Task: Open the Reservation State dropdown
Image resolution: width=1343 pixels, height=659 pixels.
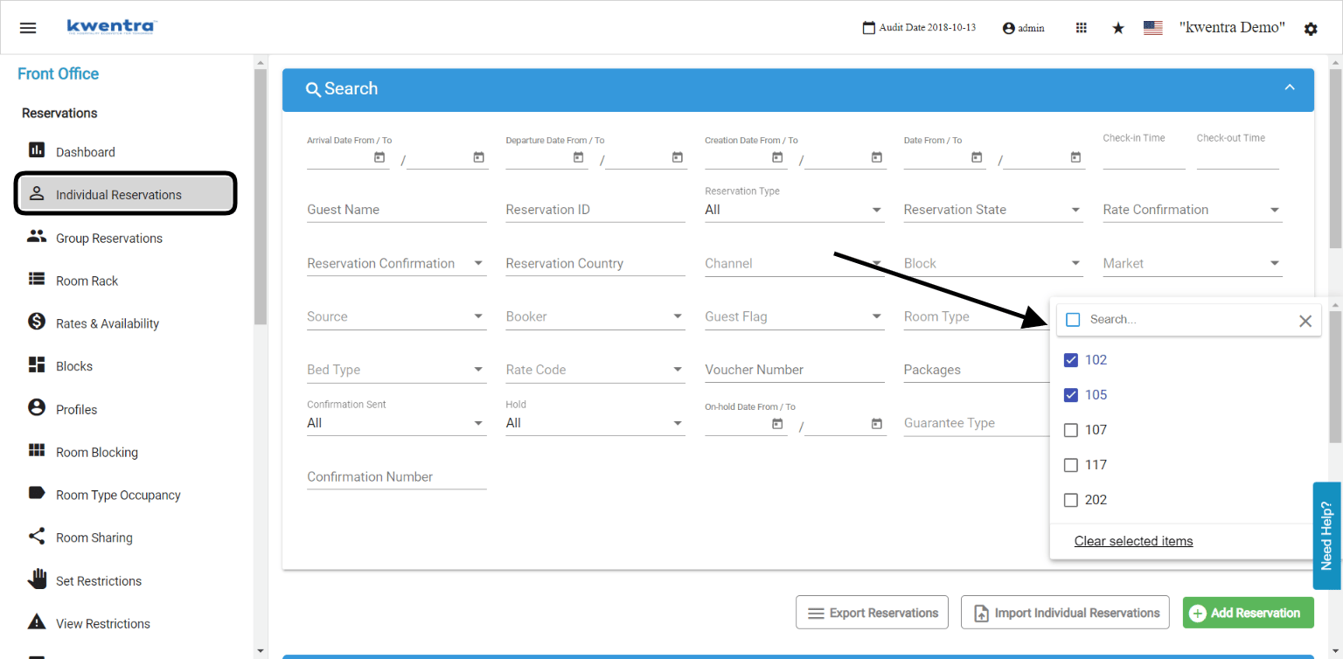Action: click(993, 210)
